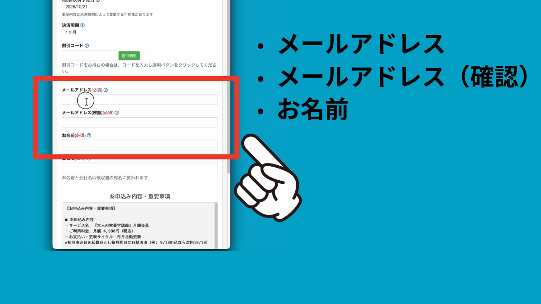The width and height of the screenshot is (541, 304).
Task: Click the お申込み内容・重要事項 section heading
Action: 140,196
